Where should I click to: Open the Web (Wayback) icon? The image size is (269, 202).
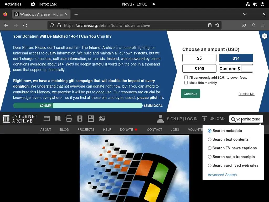click(47, 119)
